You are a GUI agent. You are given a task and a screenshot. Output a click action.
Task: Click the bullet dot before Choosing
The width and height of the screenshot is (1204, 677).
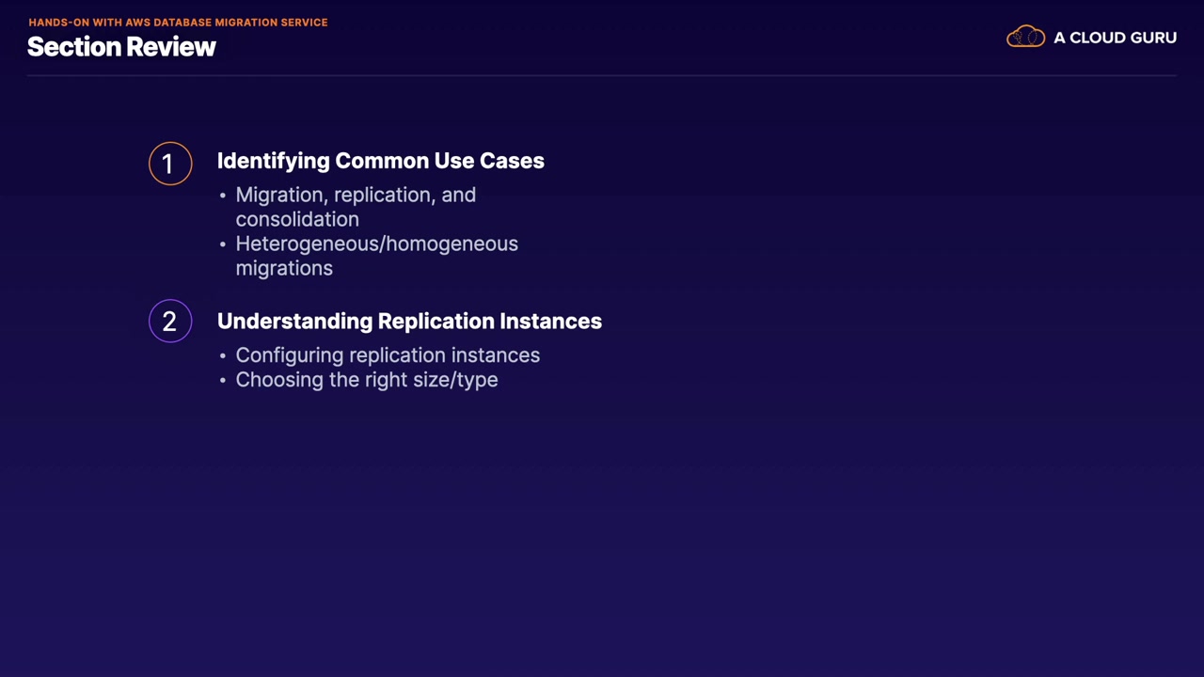click(223, 381)
